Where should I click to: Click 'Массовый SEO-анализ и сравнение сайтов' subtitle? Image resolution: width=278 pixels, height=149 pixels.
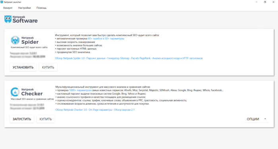[x=32, y=99]
